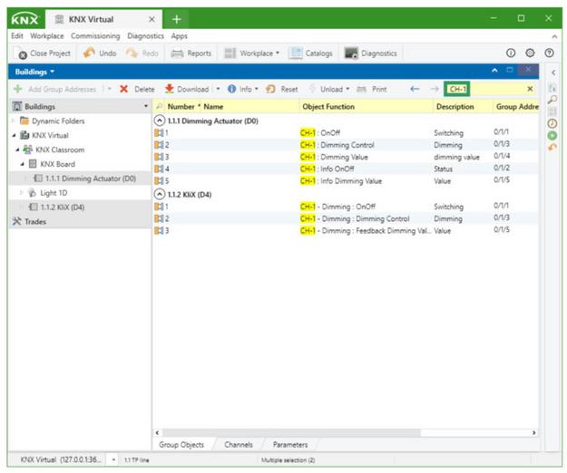Collapse the 1.1.2 KliX (D4) group
Viewport: 567px width, 473px height.
click(161, 194)
